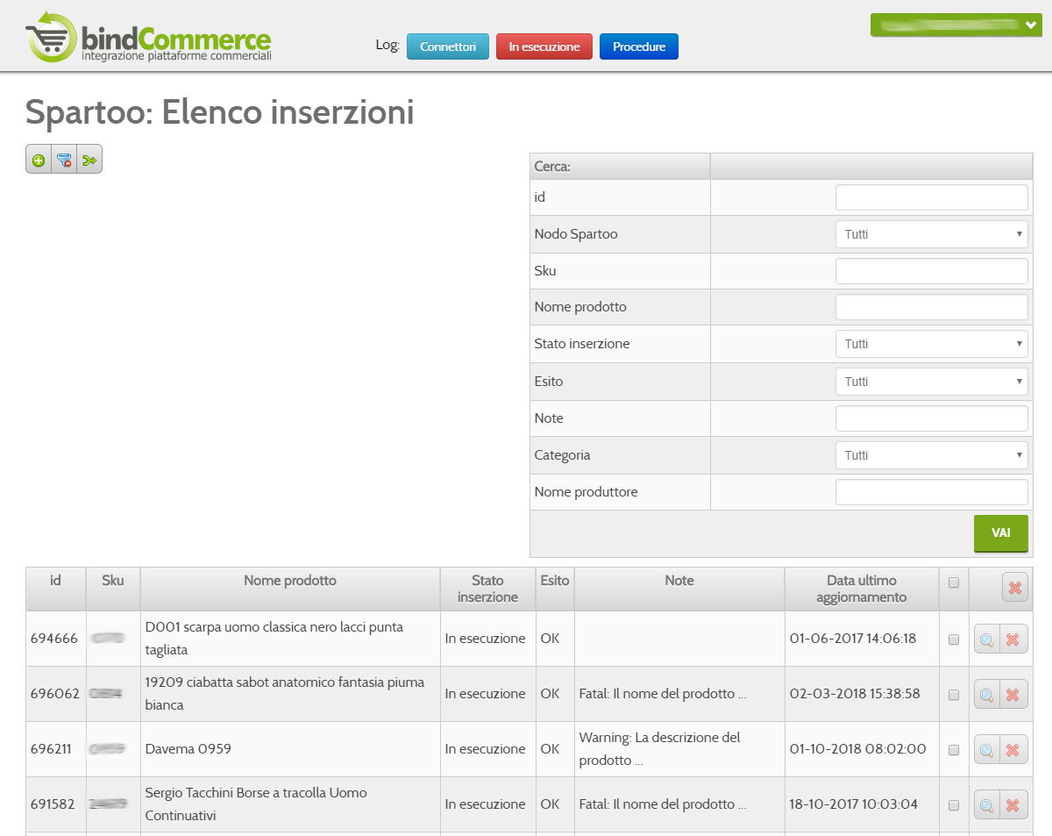Click the bindCommerce logo
This screenshot has width=1052, height=836.
tap(148, 37)
